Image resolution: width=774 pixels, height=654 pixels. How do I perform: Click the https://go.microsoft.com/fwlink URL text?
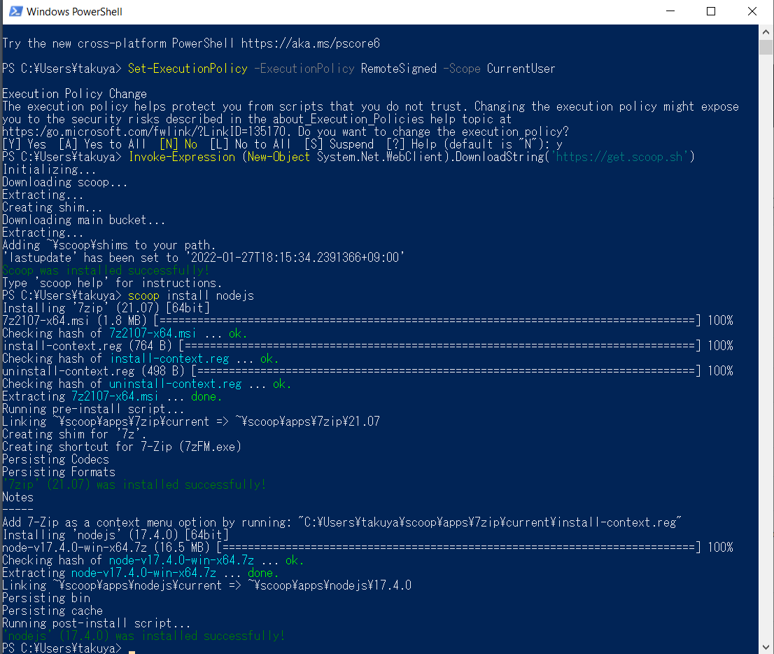[x=144, y=132]
